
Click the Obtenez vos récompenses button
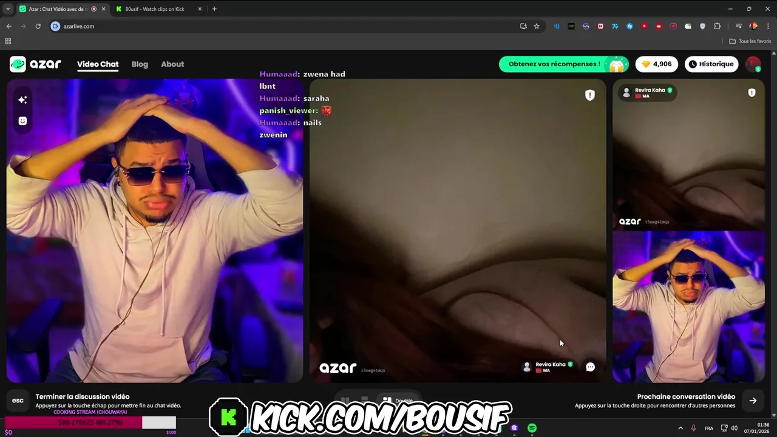[564, 64]
